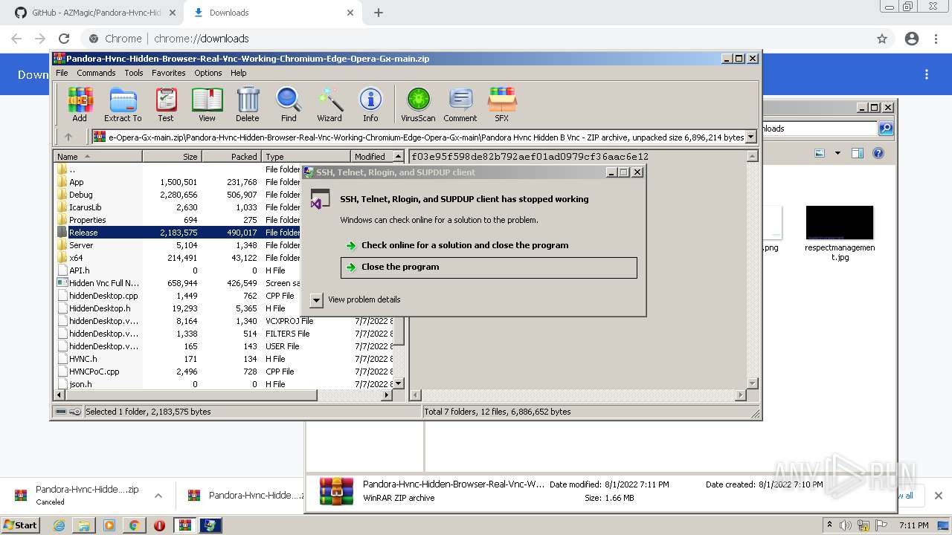The width and height of the screenshot is (952, 535).
Task: Click the Add toolbar icon in WinRAR
Action: tap(80, 104)
